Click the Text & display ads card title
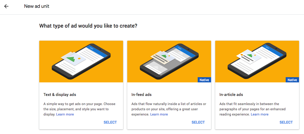The image size is (304, 134). [60, 95]
